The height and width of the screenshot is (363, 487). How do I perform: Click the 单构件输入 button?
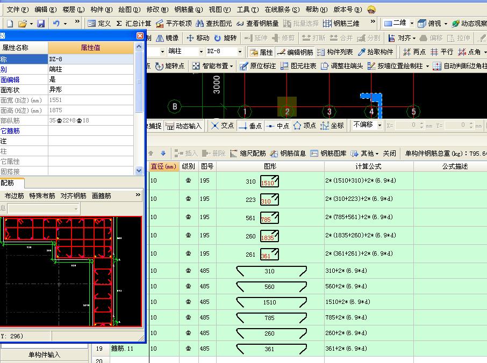(44, 354)
